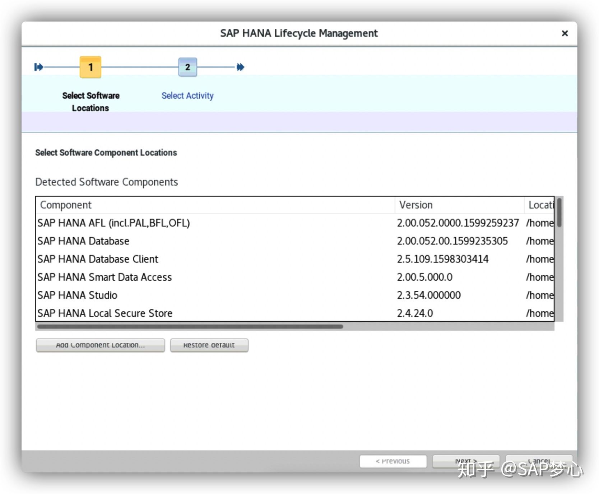Click version 2.5.109.1598303414 cell
The width and height of the screenshot is (599, 494).
tap(442, 259)
